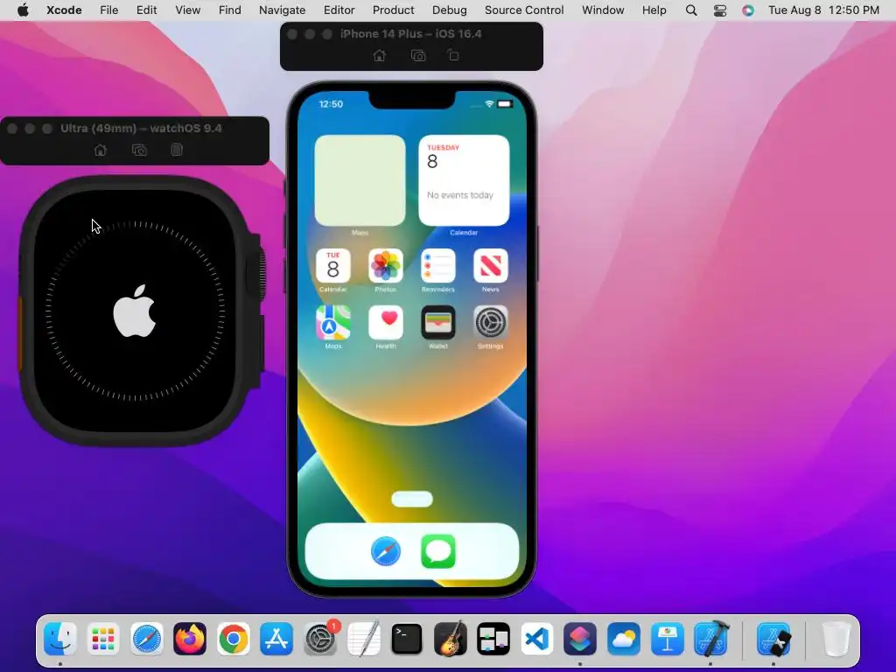
Task: Open the File menu
Action: 109,10
